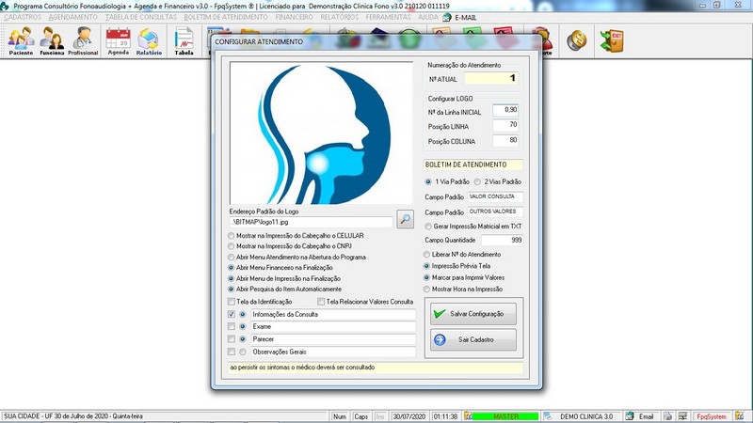Open the Profissional toolbar icon

point(83,41)
